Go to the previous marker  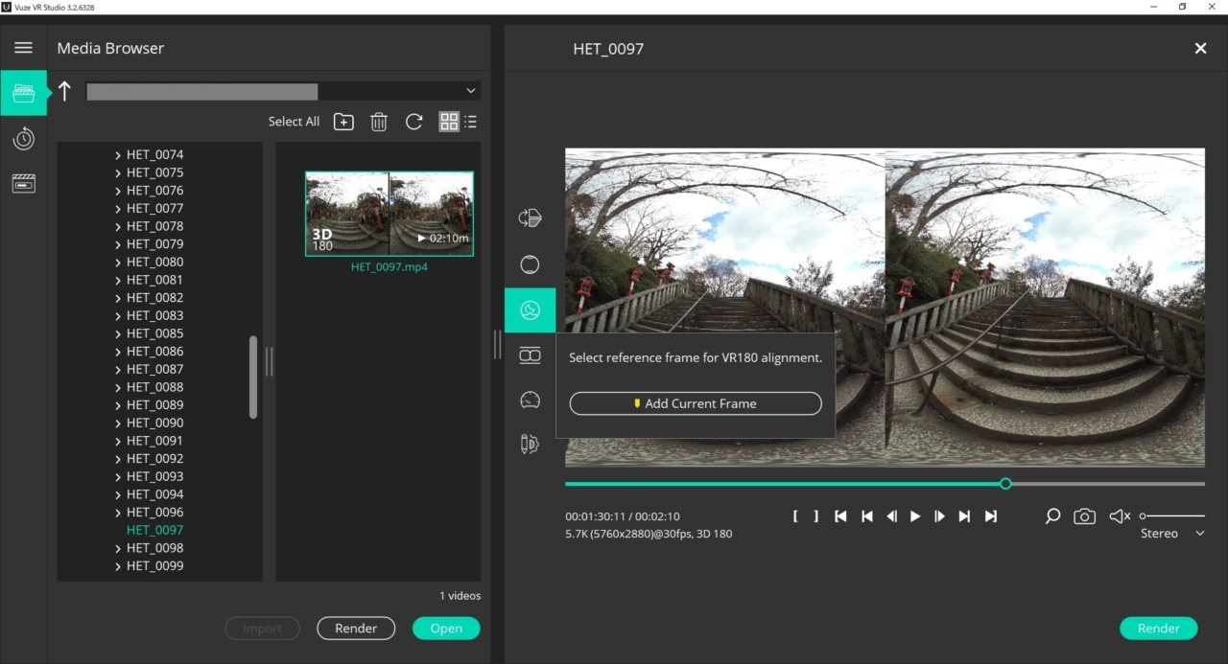(867, 516)
